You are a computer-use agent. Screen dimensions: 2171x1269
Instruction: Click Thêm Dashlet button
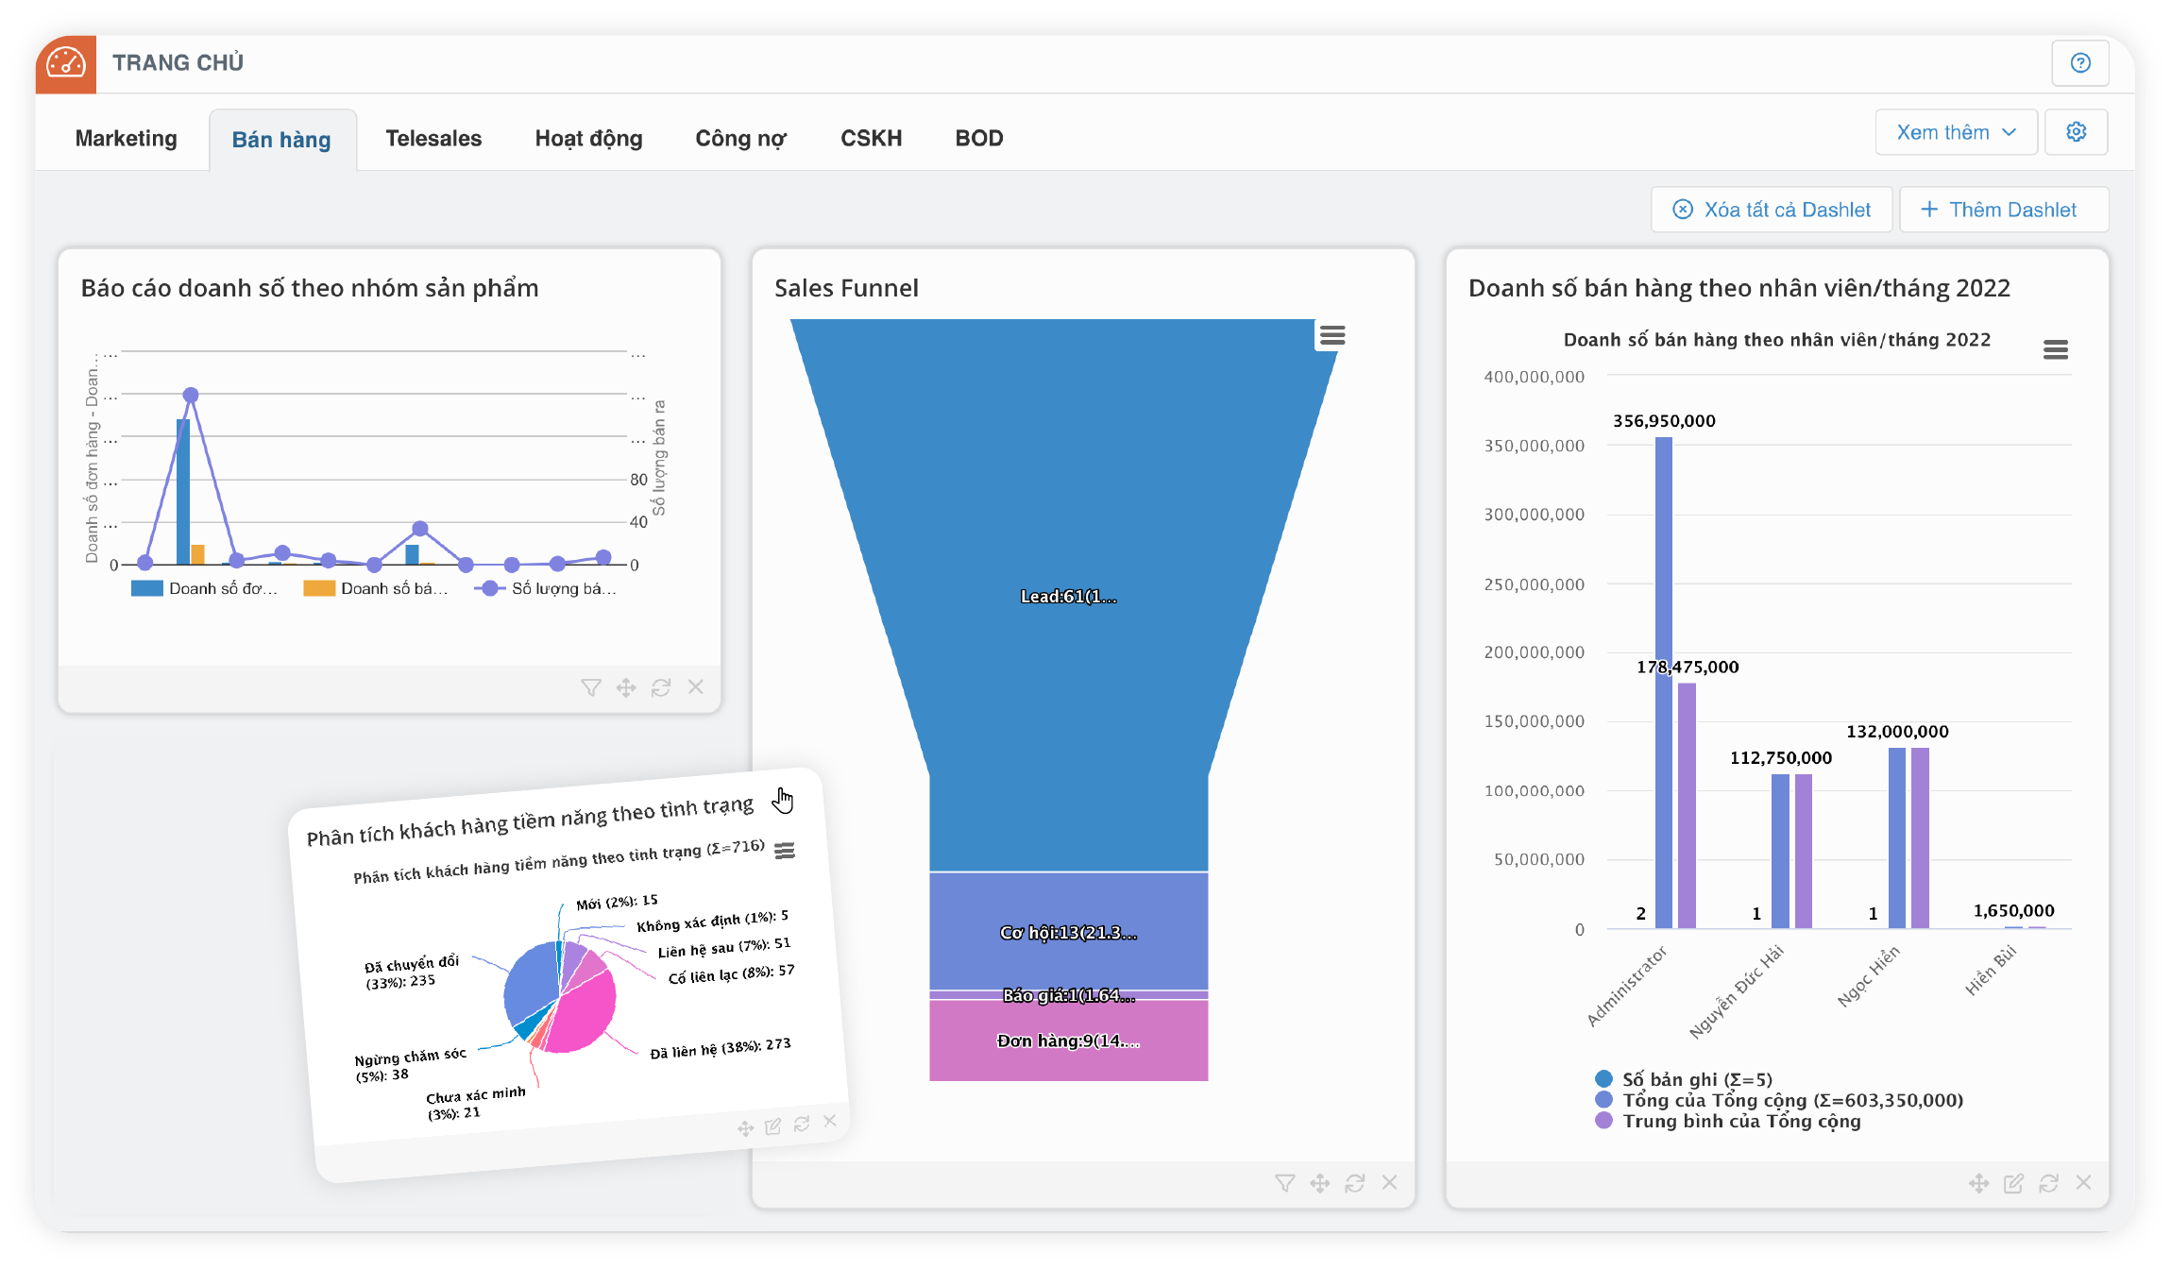coord(2002,210)
